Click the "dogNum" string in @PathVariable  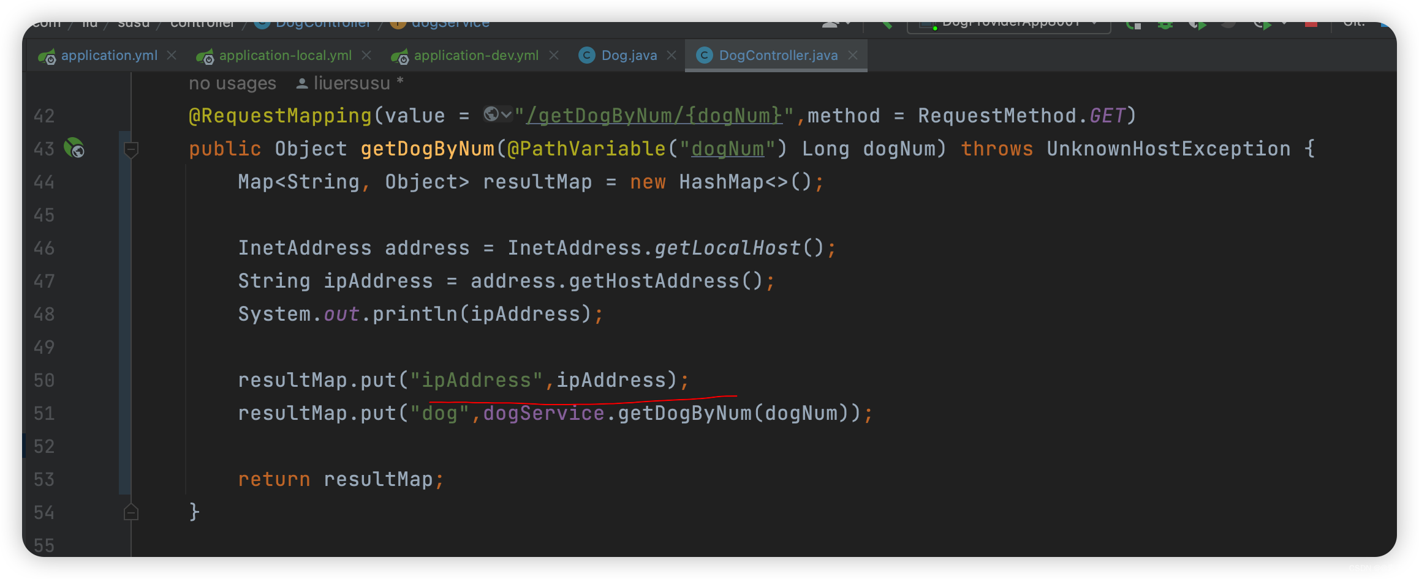[x=727, y=149]
